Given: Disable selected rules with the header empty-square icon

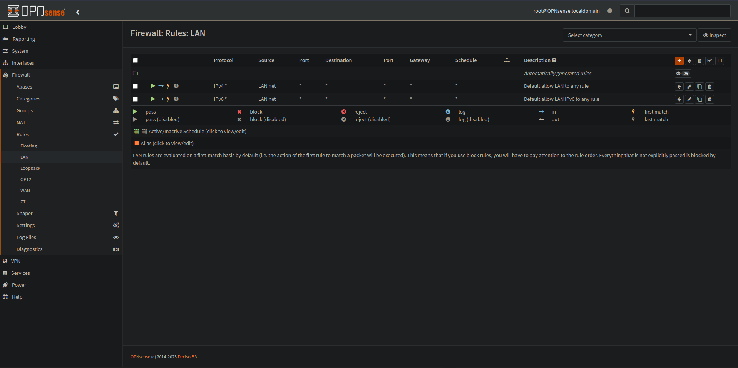Looking at the screenshot, I should click(720, 60).
